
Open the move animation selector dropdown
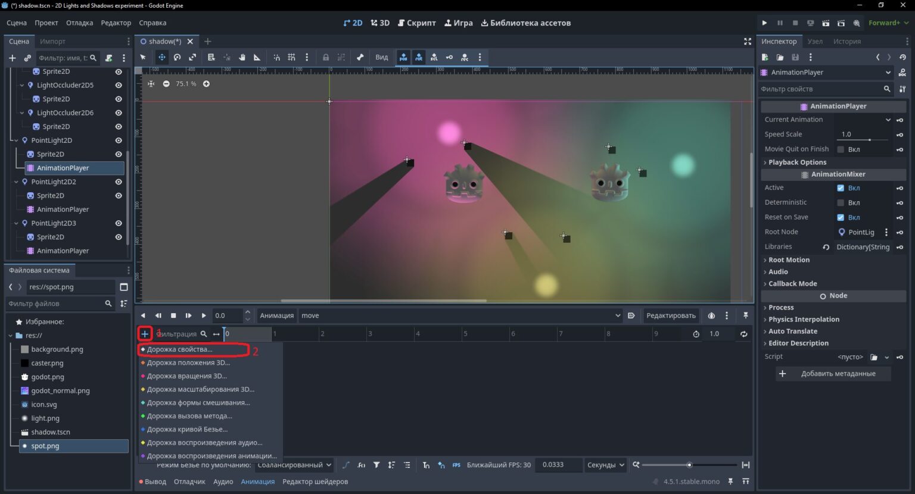tap(460, 315)
